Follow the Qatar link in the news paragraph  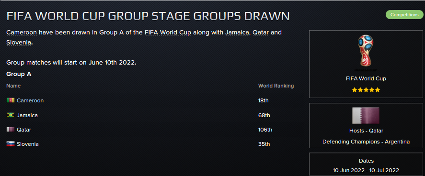261,33
